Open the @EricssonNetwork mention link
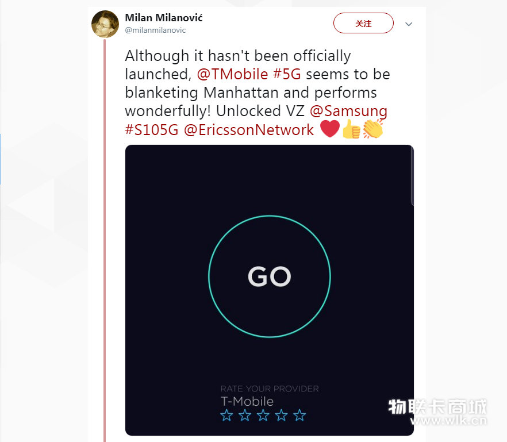 (249, 130)
